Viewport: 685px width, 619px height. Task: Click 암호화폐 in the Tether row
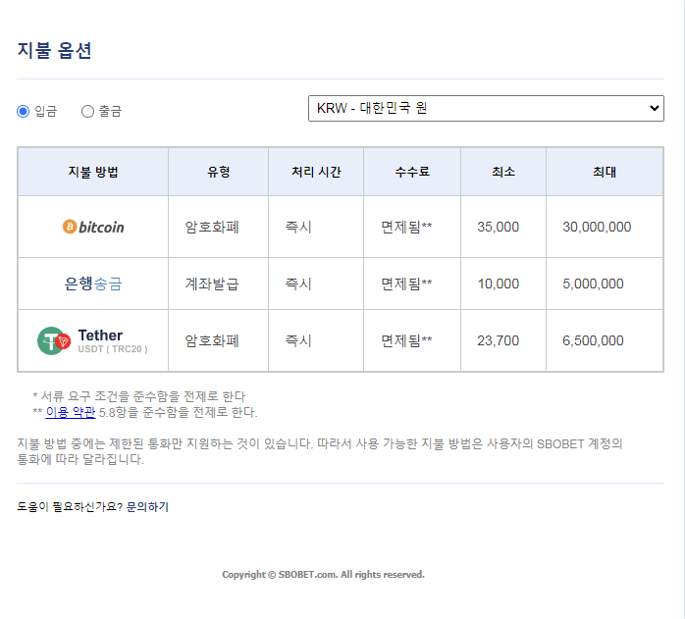212,340
